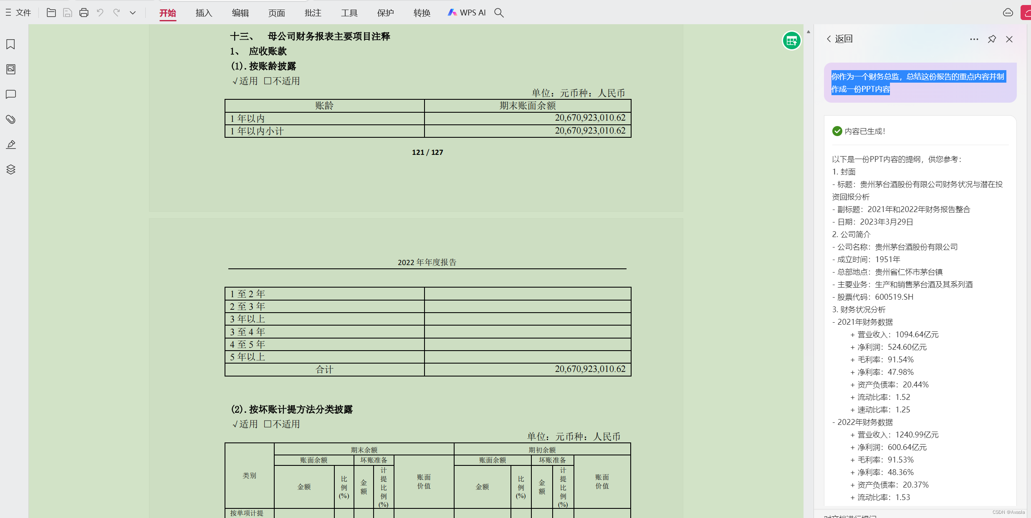
Task: Expand the toolbar overflow chevron
Action: click(132, 13)
